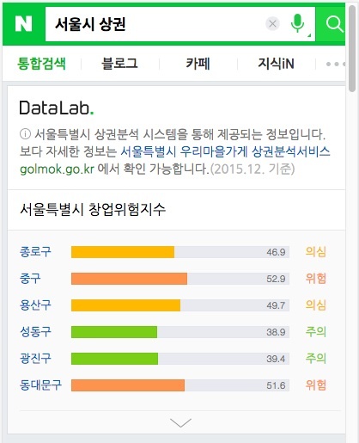359x443 pixels.
Task: Select the 중구 district link
Action: tap(30, 279)
